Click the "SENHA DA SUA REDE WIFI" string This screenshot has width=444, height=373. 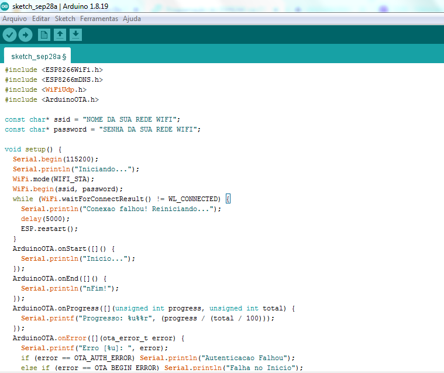pyautogui.click(x=149, y=129)
